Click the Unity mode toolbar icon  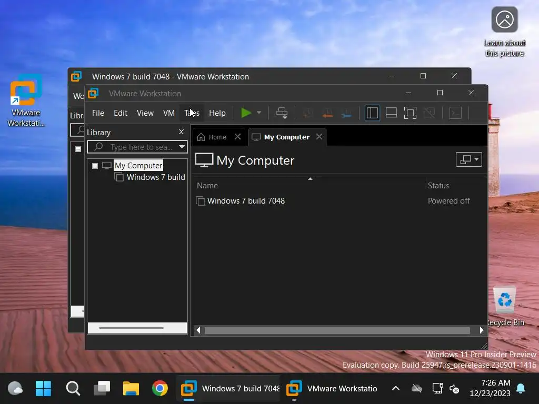click(x=429, y=113)
